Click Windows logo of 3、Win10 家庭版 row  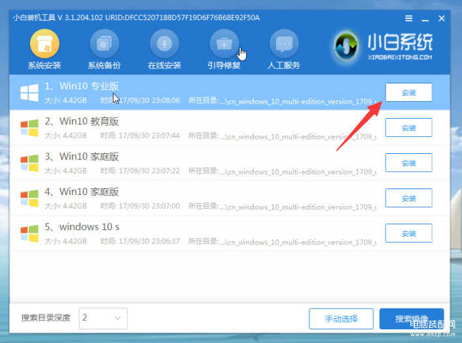point(29,163)
